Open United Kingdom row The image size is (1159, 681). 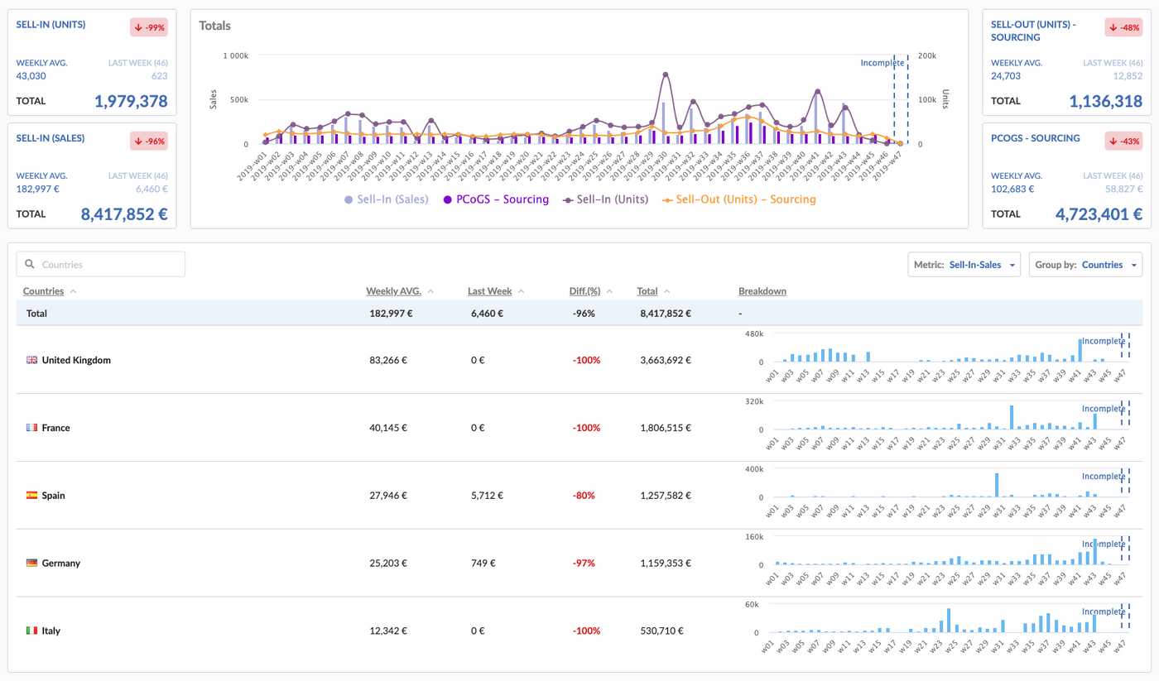click(x=579, y=360)
